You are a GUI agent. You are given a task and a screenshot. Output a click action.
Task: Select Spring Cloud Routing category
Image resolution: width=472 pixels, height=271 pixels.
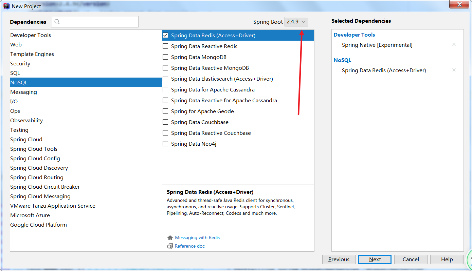[x=86, y=178]
